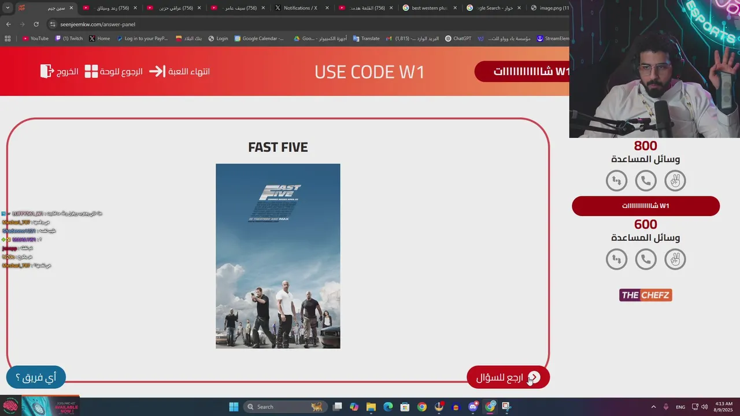Screen dimensions: 740x416
Task: Open Snipping Tool from the taskbar
Action: [506, 407]
